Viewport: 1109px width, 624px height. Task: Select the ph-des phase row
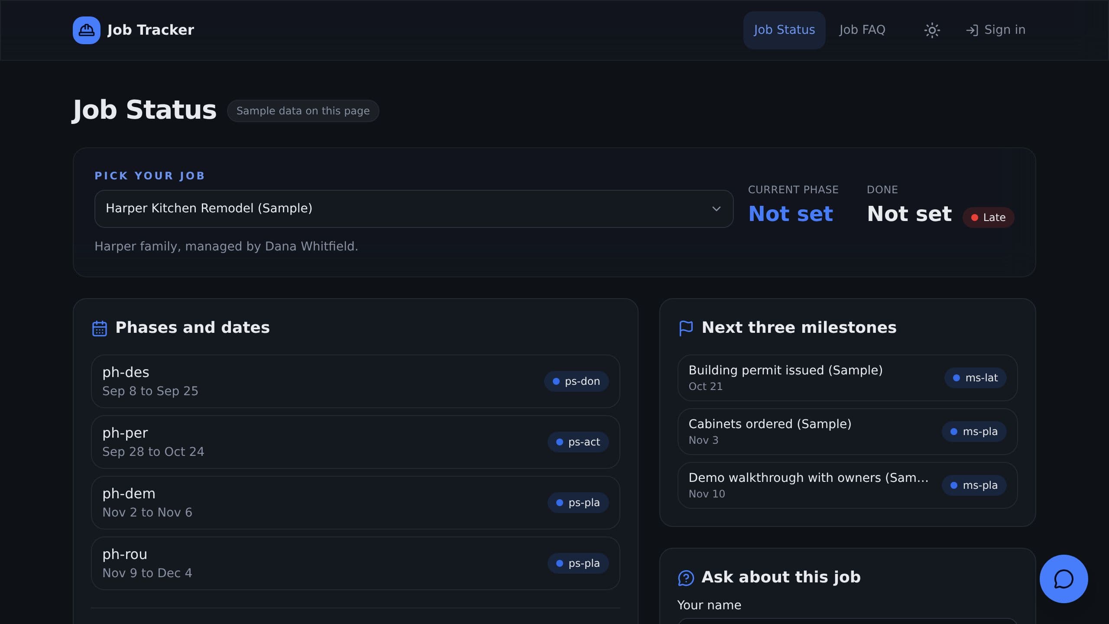(355, 381)
